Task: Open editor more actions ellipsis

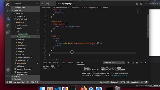Action: tap(145, 4)
